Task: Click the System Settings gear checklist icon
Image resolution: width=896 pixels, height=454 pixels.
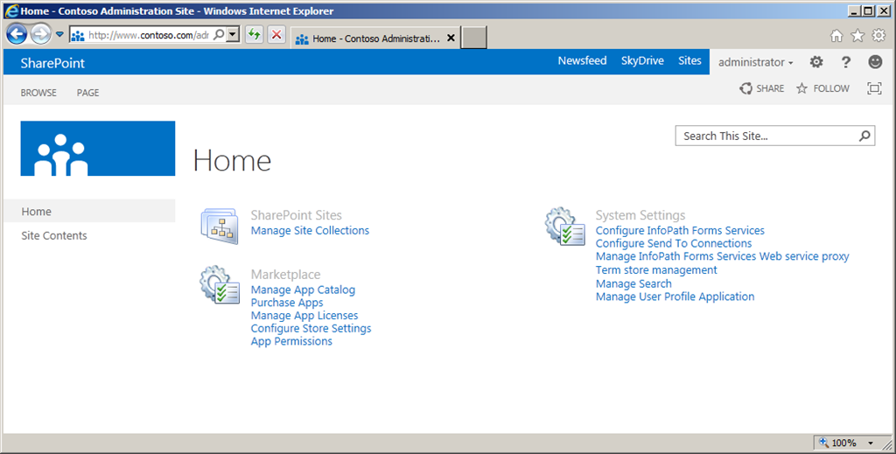Action: tap(564, 227)
